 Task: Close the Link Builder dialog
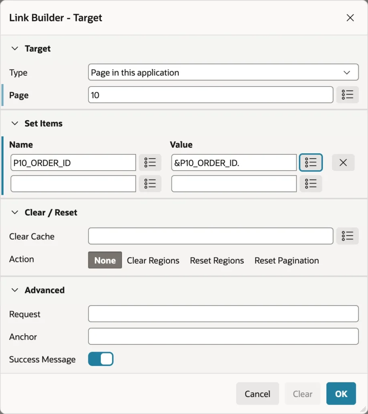(x=350, y=18)
